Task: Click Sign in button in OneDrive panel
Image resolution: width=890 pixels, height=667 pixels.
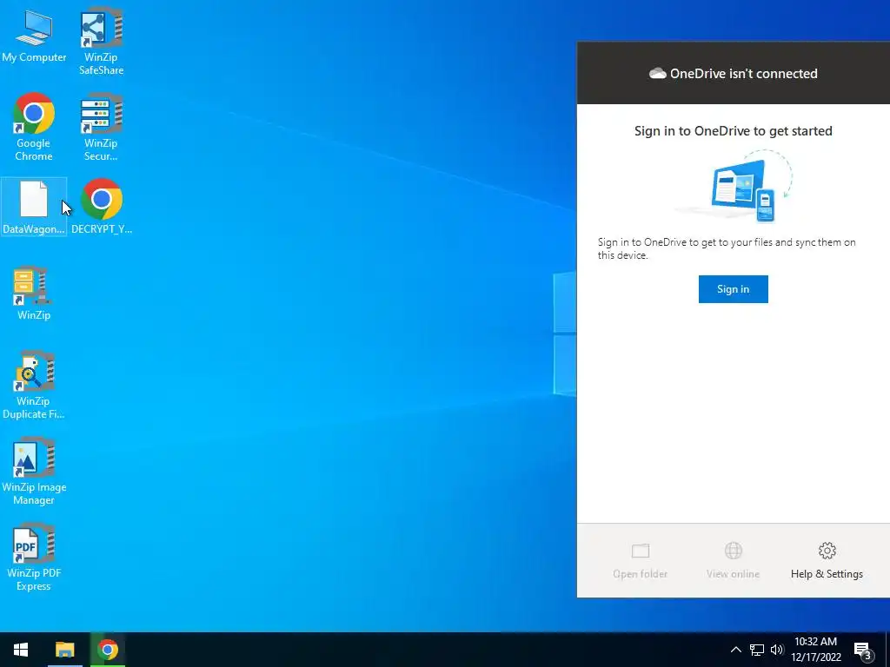Action: (733, 289)
